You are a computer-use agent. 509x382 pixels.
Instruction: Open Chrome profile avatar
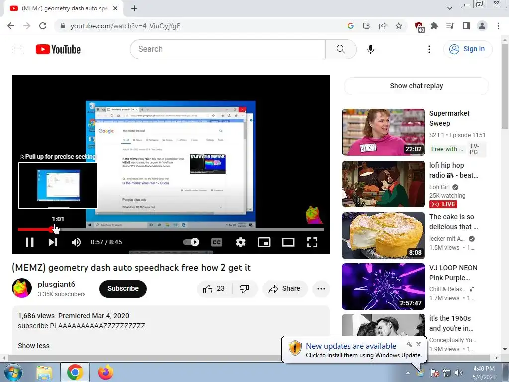[482, 26]
